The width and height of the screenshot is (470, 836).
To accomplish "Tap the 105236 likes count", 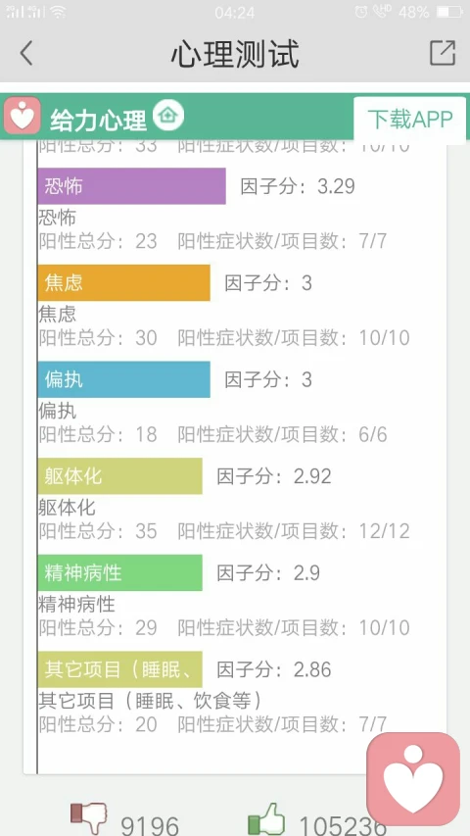I will [x=342, y=825].
